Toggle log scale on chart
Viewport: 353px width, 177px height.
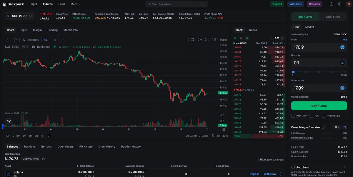coord(218,136)
